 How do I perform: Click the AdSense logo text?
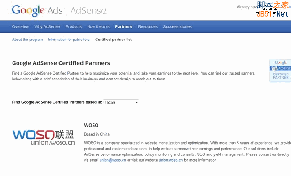coord(88,11)
